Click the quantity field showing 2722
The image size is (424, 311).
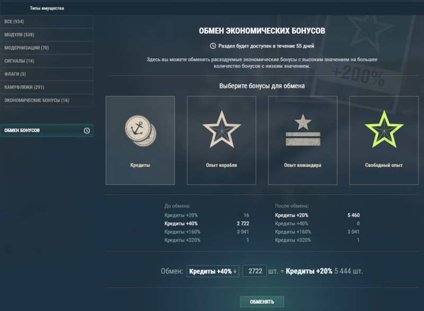254,271
